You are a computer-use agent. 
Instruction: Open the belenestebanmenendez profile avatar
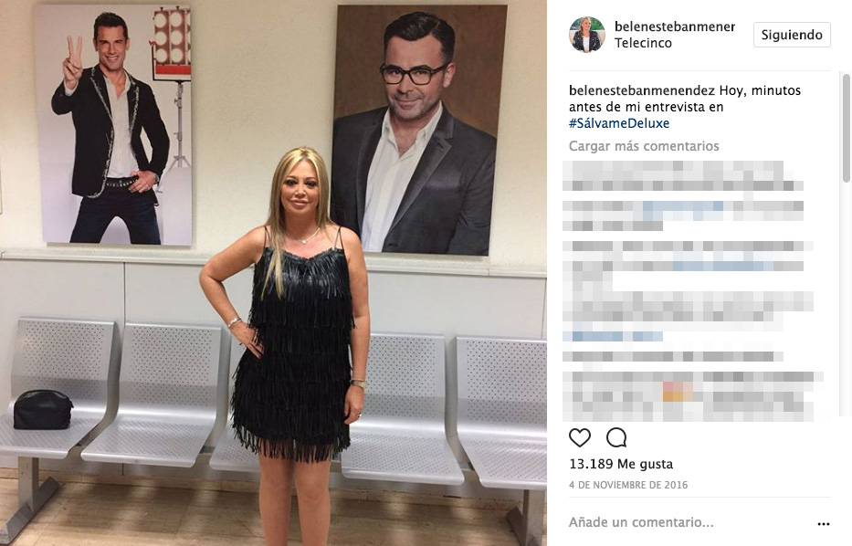click(587, 34)
